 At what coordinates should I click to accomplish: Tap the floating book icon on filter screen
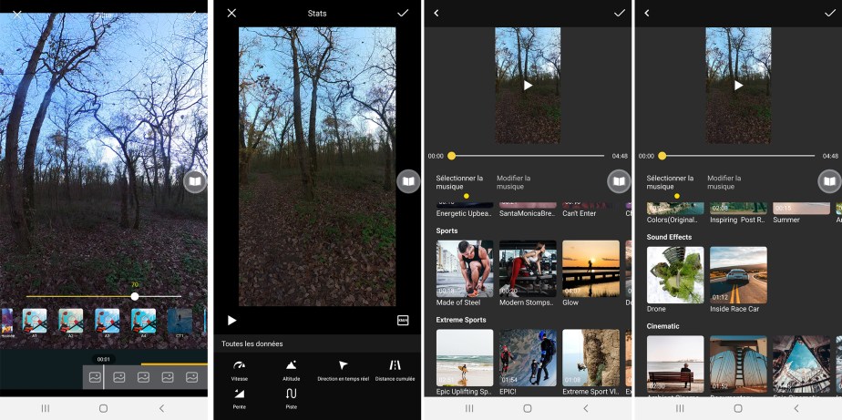[x=195, y=181]
